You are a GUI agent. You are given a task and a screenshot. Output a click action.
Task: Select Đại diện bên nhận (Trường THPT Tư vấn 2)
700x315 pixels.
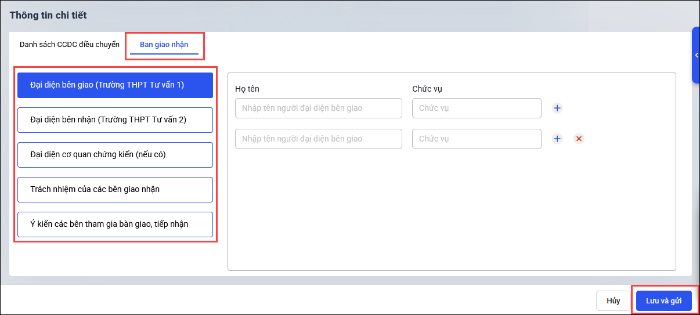(x=115, y=120)
